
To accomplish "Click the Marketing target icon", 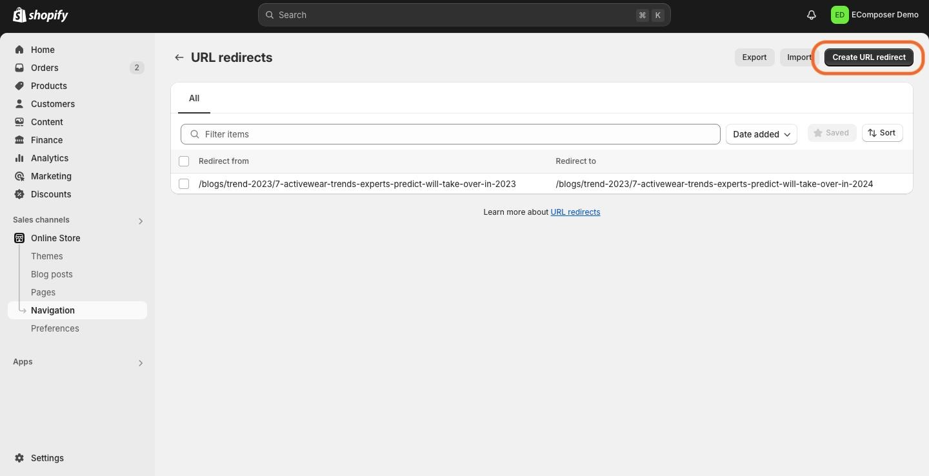I will pos(19,176).
